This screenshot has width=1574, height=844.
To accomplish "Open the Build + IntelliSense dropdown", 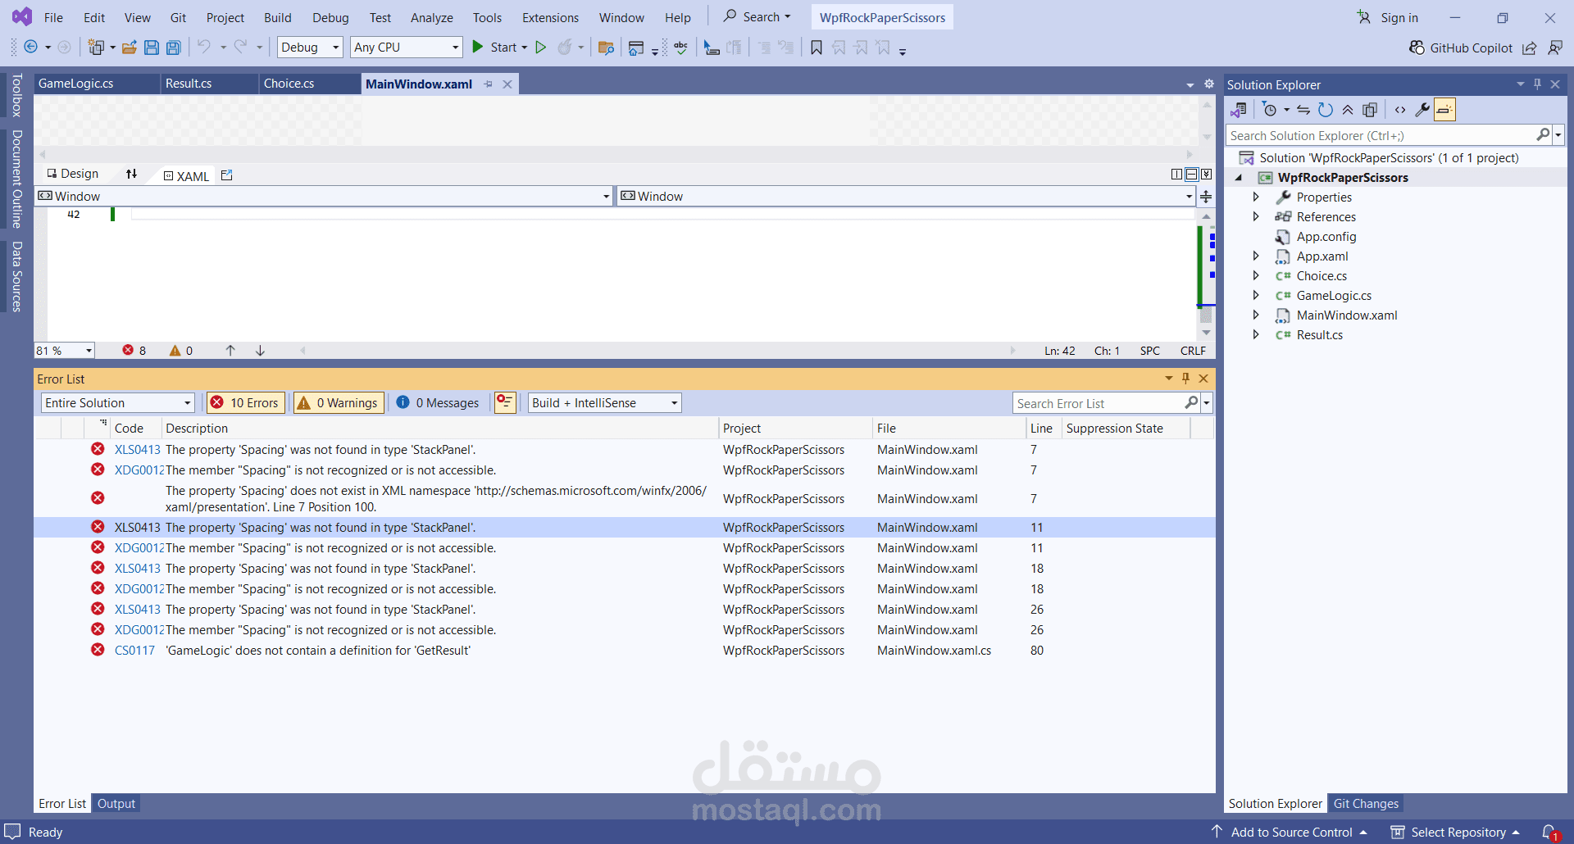I will click(605, 403).
